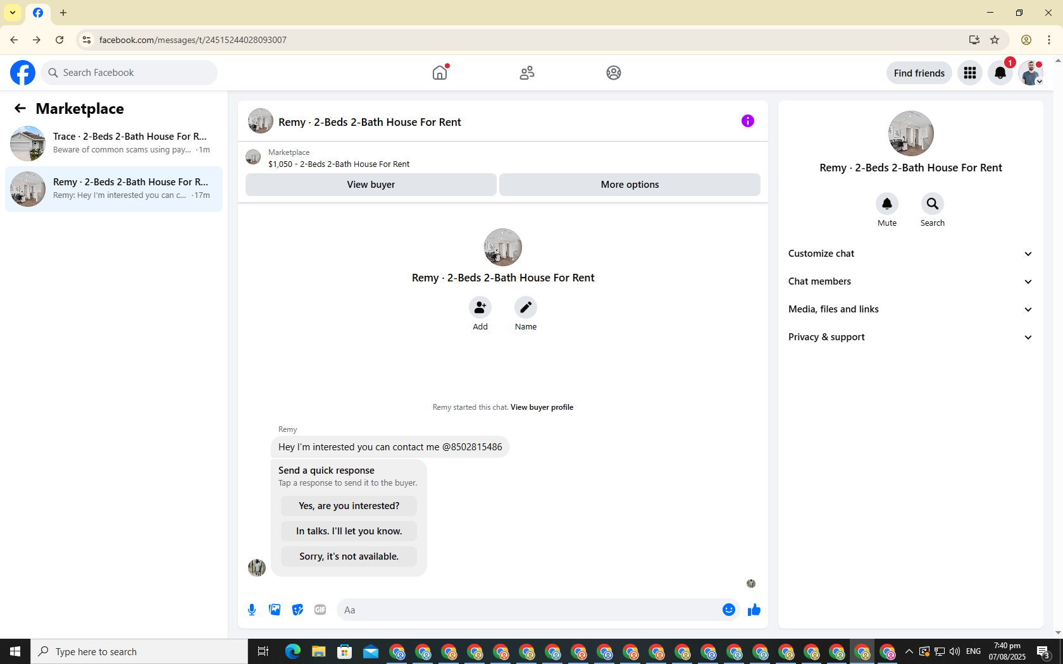This screenshot has width=1063, height=664.
Task: Send quick response 'In talks. I'll let you know.'
Action: 349,531
